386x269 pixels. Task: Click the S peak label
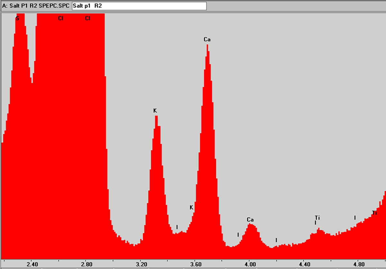click(18, 19)
